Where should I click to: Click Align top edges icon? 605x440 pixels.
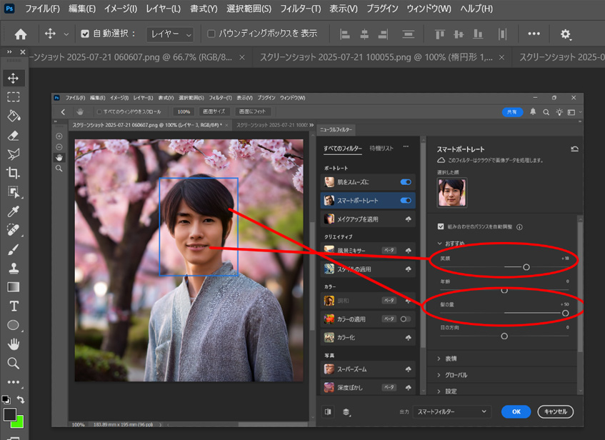click(x=440, y=34)
